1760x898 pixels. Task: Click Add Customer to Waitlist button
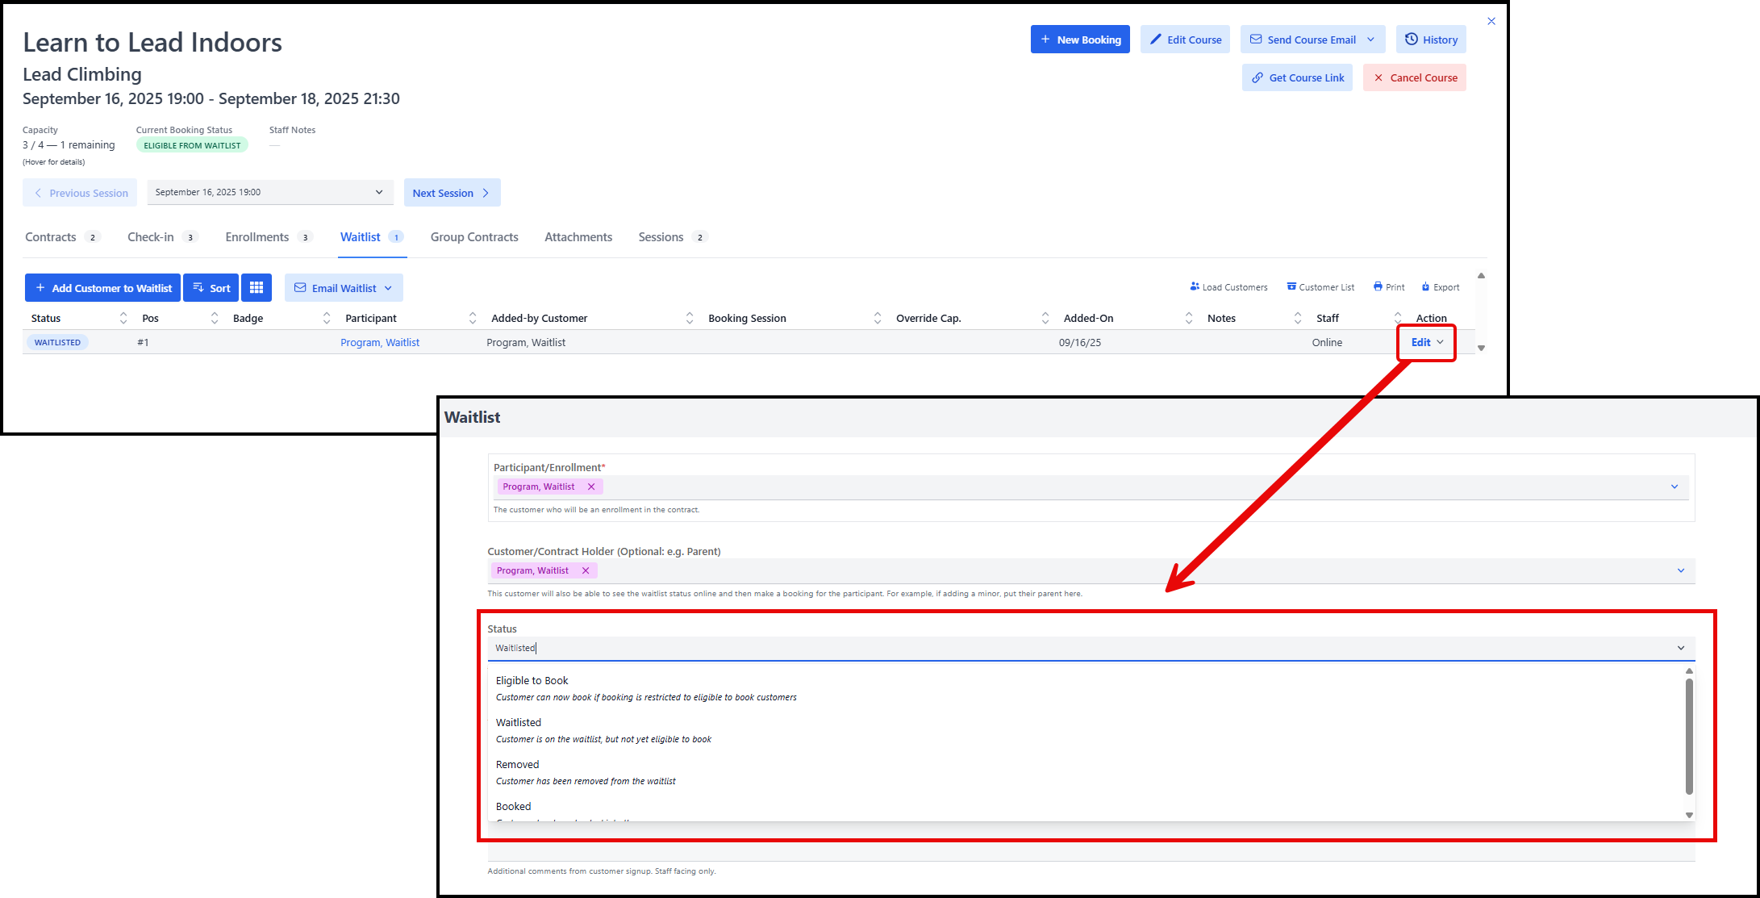(103, 288)
